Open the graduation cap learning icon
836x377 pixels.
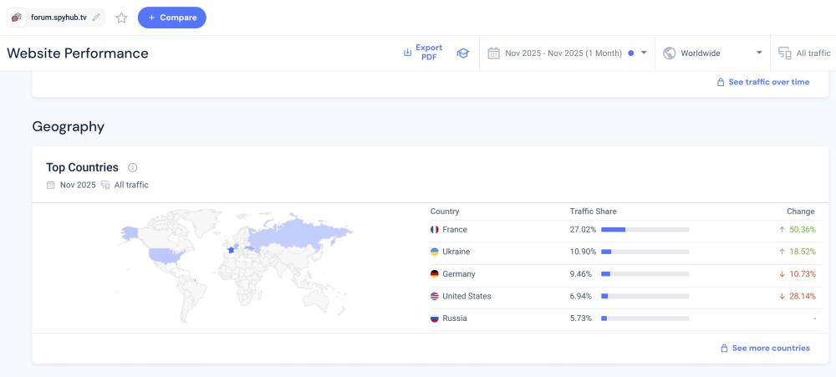tap(462, 53)
